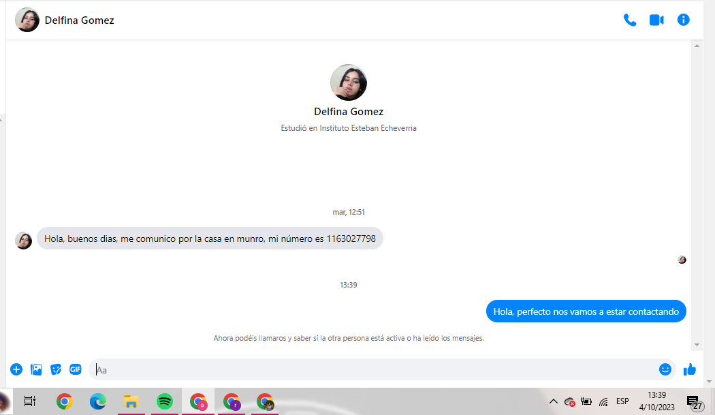Click sender avatar beside received message
Image resolution: width=715 pixels, height=415 pixels.
tap(23, 240)
